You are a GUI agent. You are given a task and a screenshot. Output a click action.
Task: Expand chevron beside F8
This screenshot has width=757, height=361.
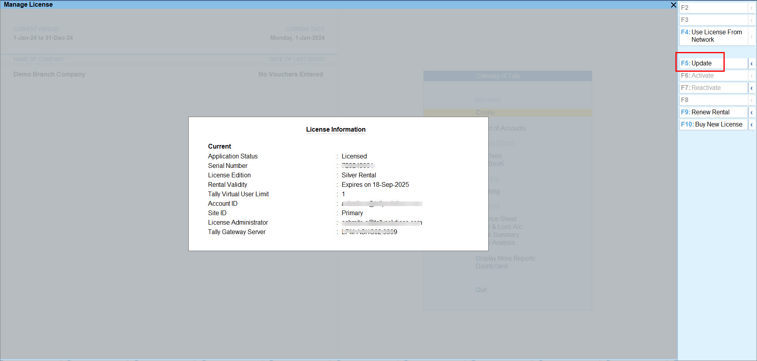coord(751,100)
